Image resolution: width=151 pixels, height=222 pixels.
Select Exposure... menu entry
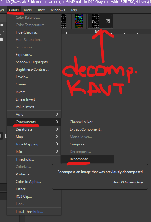coord(34,55)
